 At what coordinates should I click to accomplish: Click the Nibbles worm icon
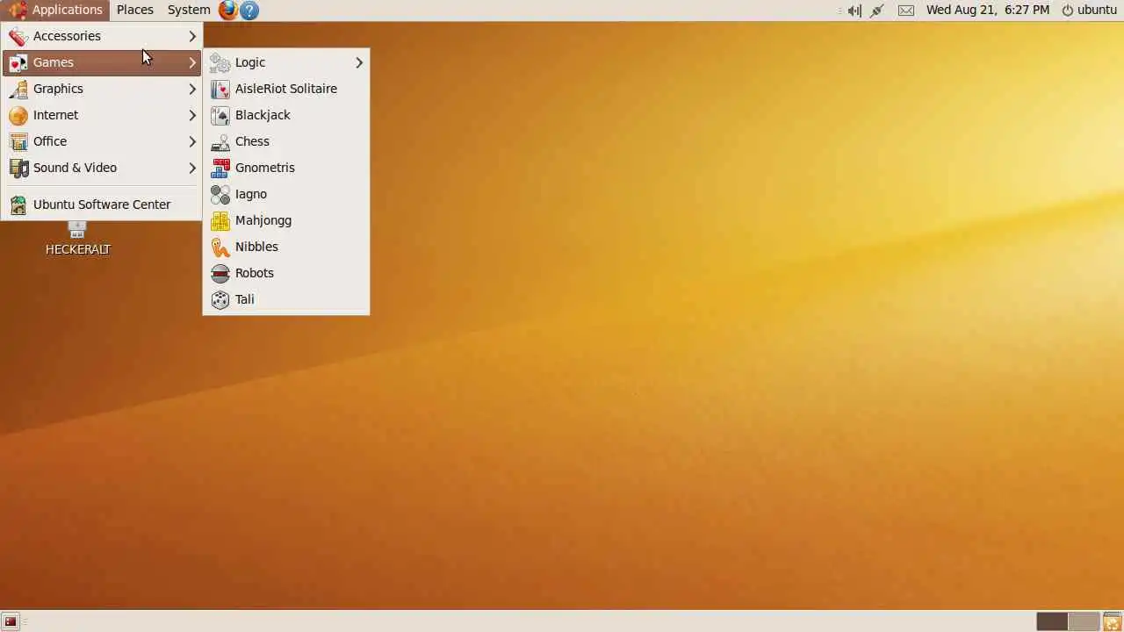pyautogui.click(x=220, y=247)
